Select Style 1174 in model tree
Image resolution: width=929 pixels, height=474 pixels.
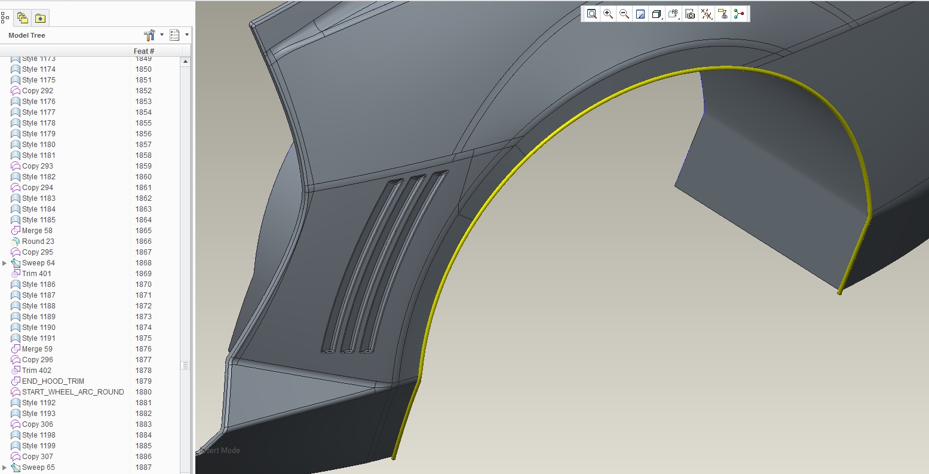[39, 69]
